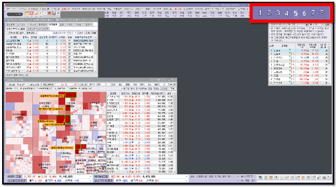Click magnifier icon beside code dropdown in theme window
This screenshot has height=187, width=336.
point(70,33)
